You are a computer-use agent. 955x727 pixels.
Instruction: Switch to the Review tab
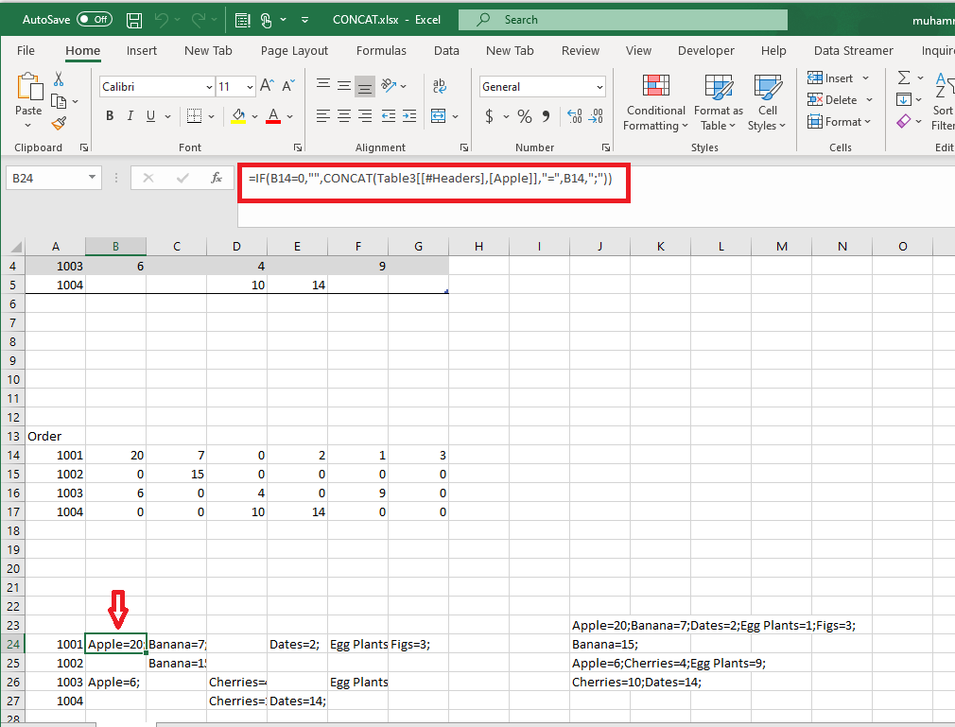(x=581, y=50)
